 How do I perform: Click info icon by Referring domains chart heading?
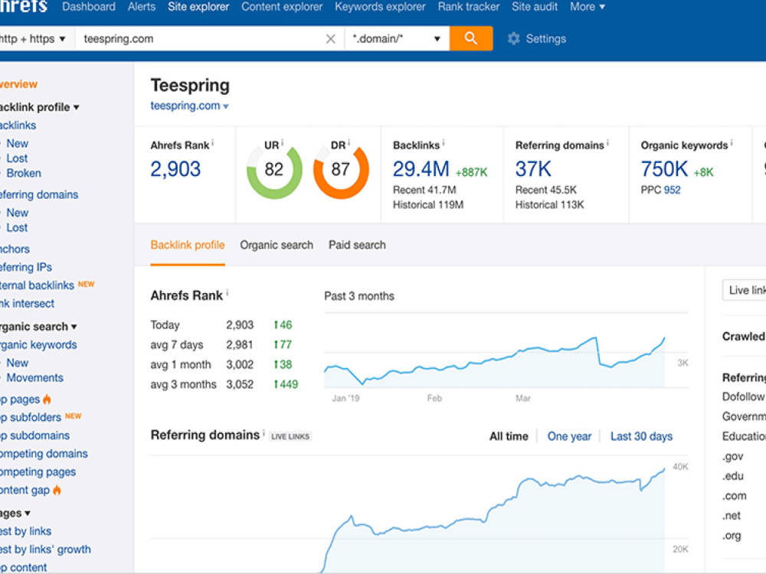[264, 432]
